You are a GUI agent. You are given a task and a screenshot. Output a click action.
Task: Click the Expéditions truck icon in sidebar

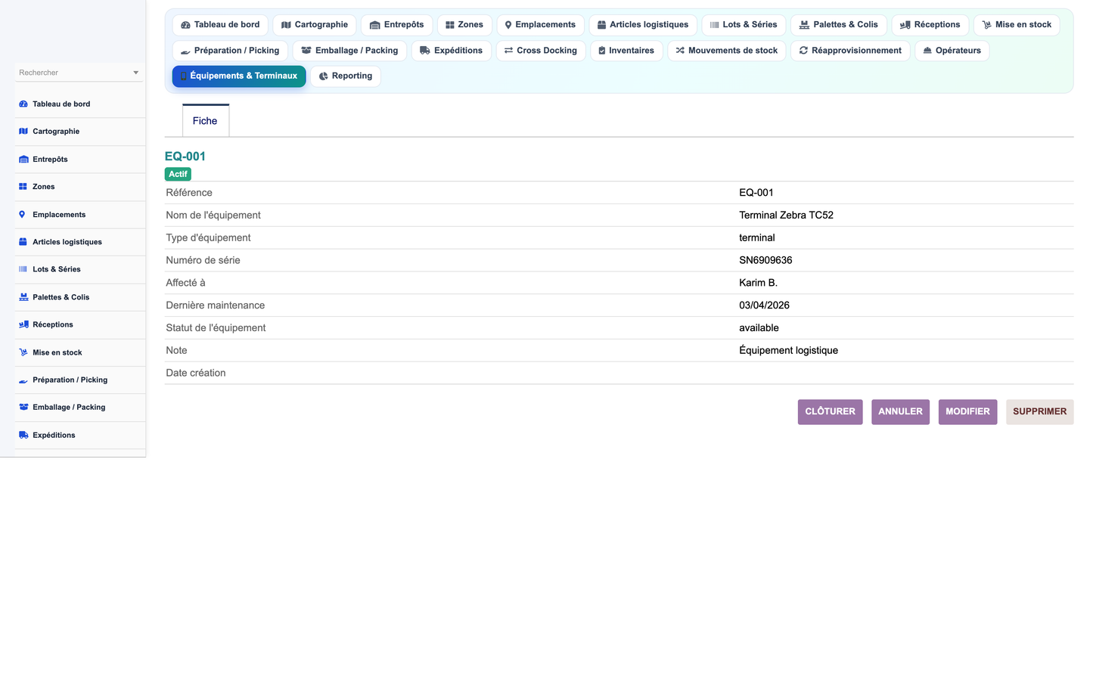pyautogui.click(x=23, y=436)
